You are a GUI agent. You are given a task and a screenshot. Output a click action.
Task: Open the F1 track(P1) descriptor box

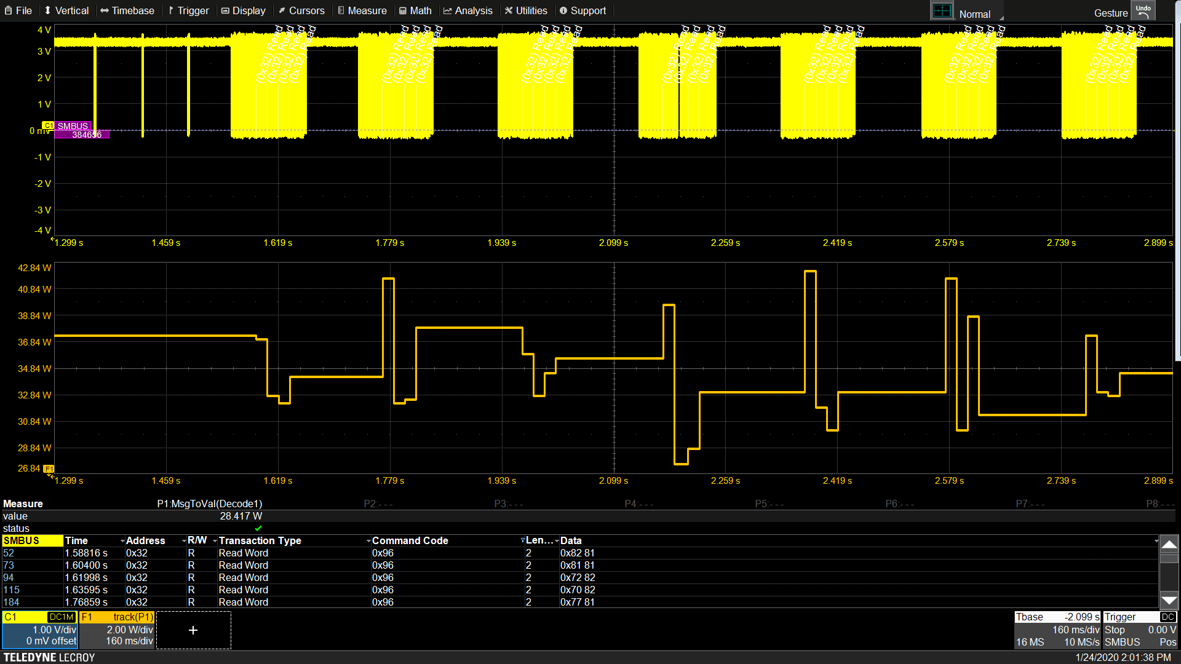(116, 629)
